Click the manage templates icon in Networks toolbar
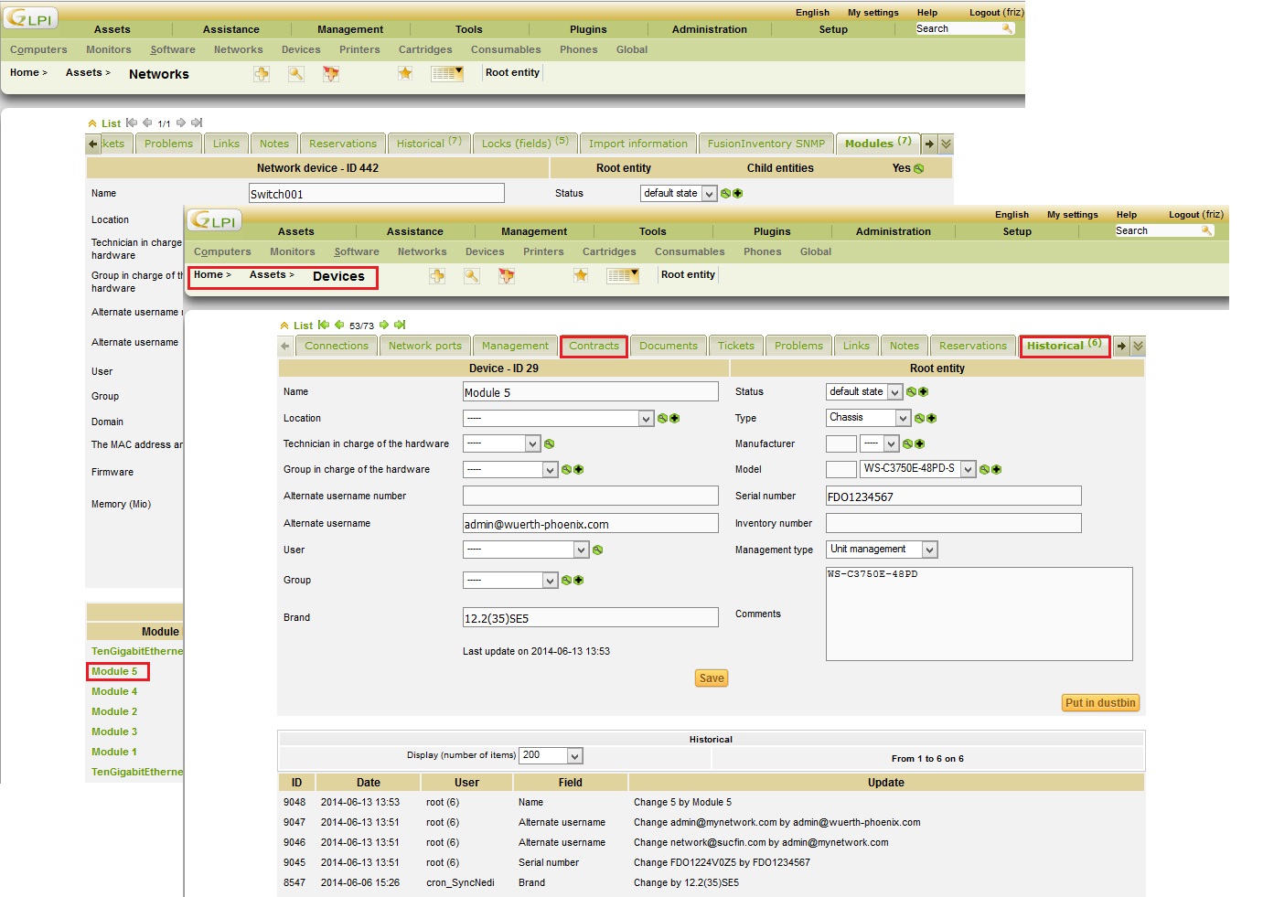The height and width of the screenshot is (897, 1274). coord(331,73)
